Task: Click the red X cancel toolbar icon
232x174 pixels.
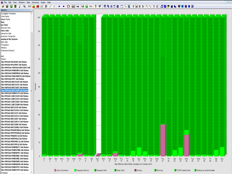Action: [x=55, y=6]
